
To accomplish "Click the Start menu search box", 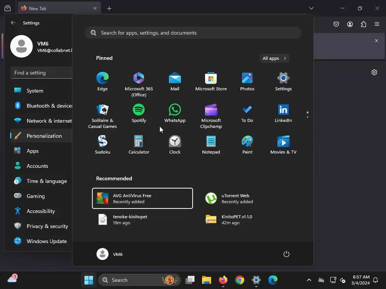I will (193, 33).
